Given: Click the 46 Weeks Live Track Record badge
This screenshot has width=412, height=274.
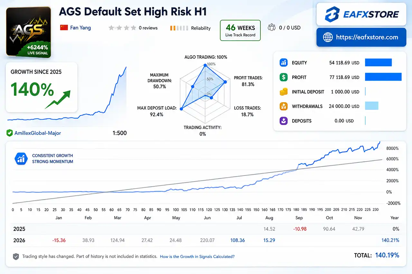Looking at the screenshot, I should click(x=240, y=31).
